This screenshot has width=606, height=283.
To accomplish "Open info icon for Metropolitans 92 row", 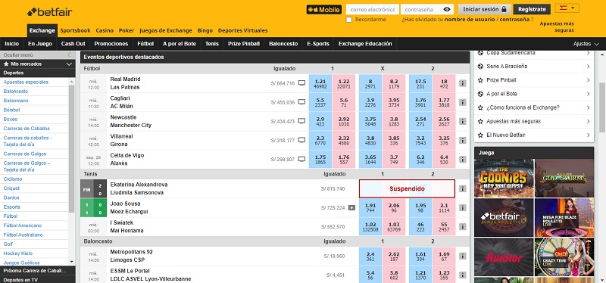I will (463, 256).
